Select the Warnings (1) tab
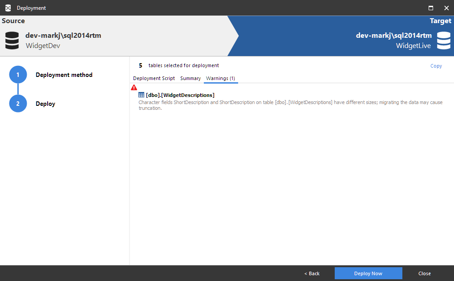Viewport: 454px width, 281px height. (x=221, y=78)
